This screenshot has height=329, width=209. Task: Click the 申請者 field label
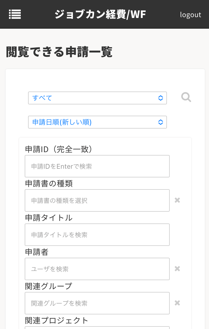click(x=37, y=252)
